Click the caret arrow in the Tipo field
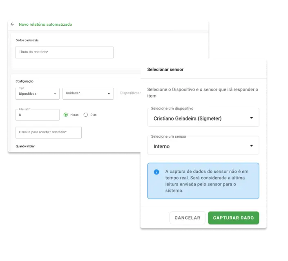Screen dimensions: 288x261 [55, 94]
